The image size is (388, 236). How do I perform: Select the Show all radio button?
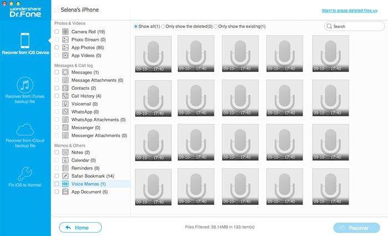[136, 26]
